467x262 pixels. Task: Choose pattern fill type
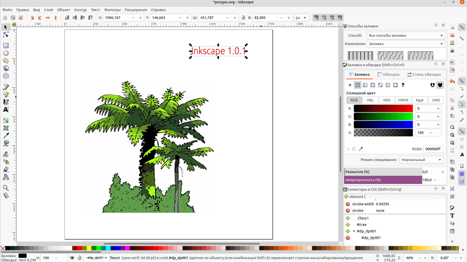(388, 85)
